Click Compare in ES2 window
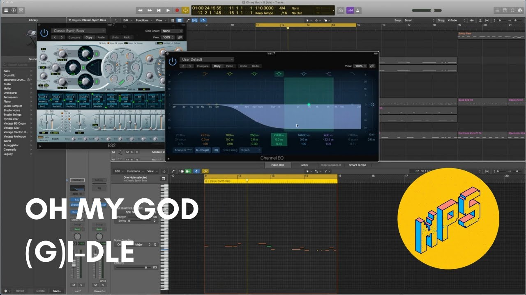The height and width of the screenshot is (295, 526). (x=74, y=37)
